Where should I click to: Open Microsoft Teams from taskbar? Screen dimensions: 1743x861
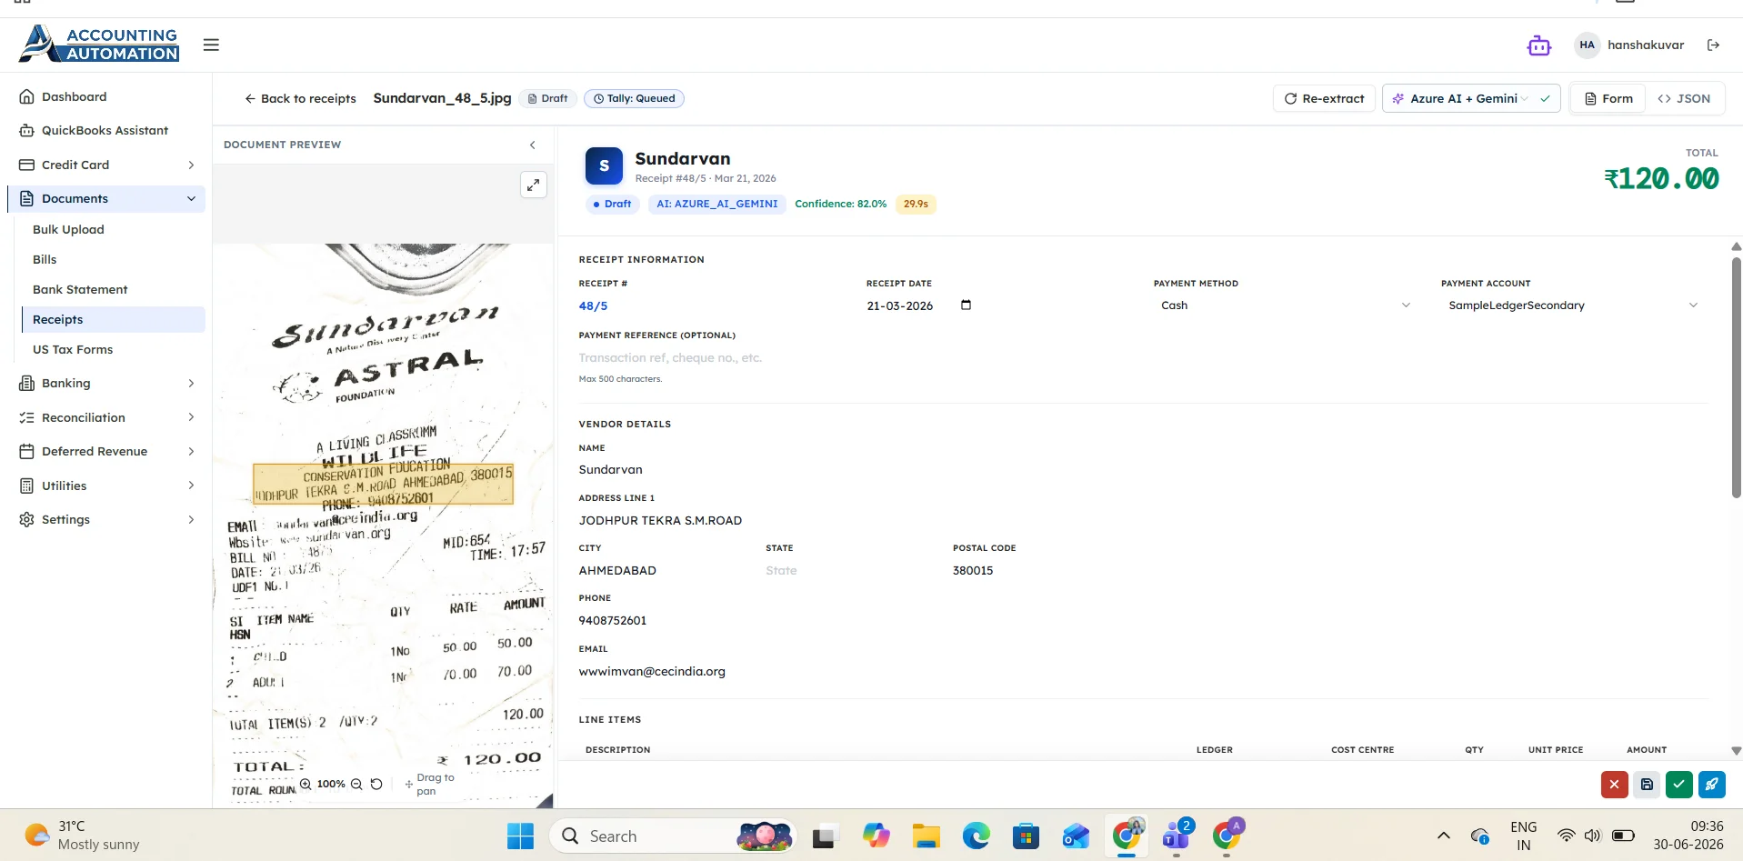point(1177,836)
